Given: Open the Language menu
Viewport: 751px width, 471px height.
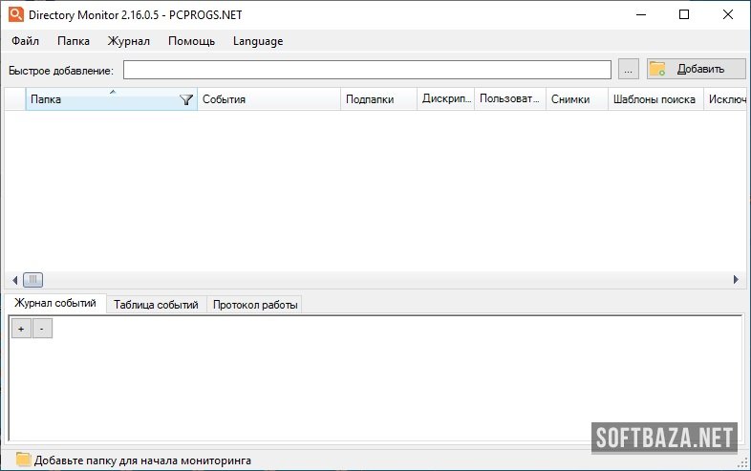Looking at the screenshot, I should pyautogui.click(x=258, y=41).
